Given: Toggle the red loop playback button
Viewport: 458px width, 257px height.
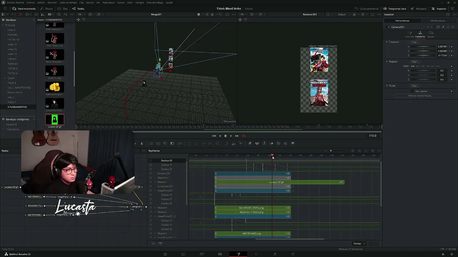Looking at the screenshot, I should (x=244, y=136).
